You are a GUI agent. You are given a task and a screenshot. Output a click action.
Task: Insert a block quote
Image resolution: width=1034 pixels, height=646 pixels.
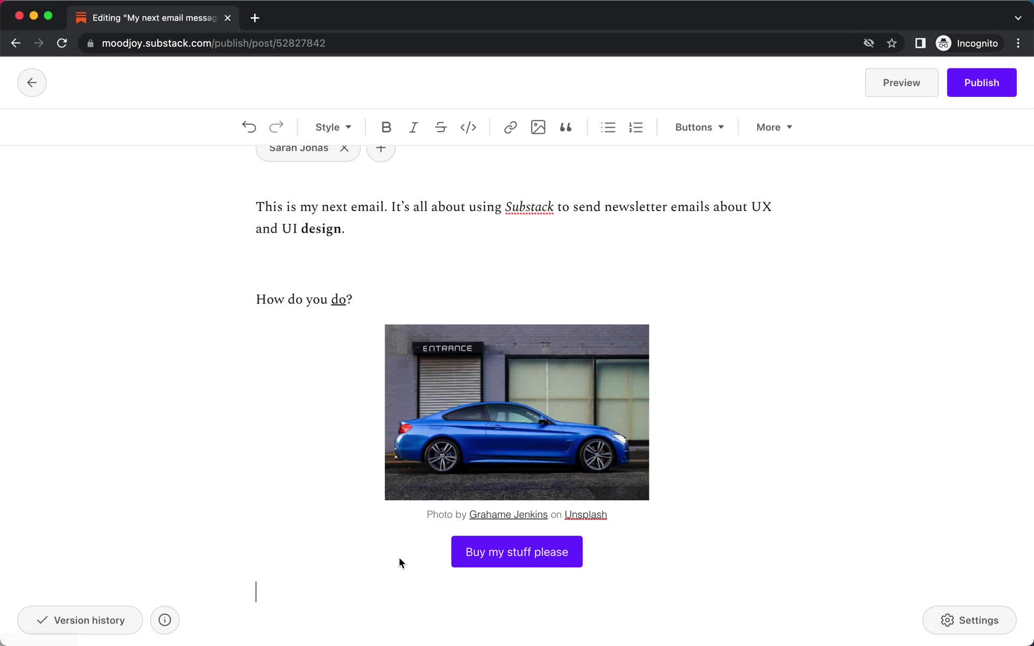tap(565, 127)
